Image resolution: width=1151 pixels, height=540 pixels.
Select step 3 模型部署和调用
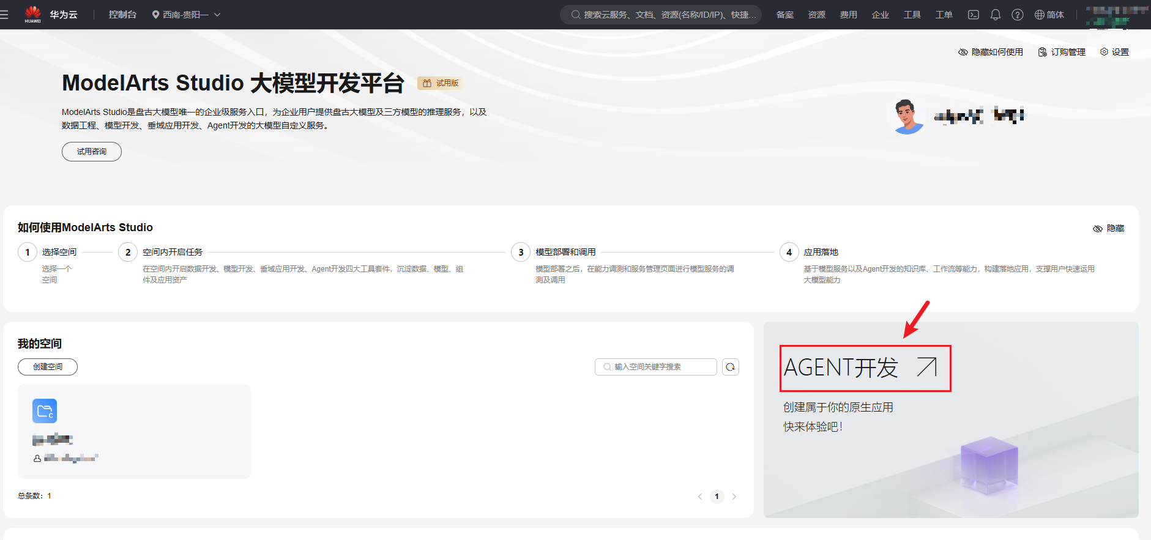[554, 252]
